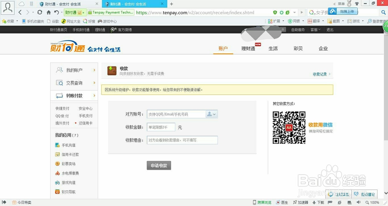Click 自助服务 in top bar
The width and height of the screenshot is (388, 206).
point(298,30)
